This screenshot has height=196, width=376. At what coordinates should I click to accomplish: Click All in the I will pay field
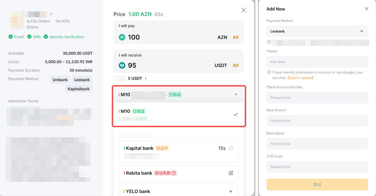(x=236, y=37)
